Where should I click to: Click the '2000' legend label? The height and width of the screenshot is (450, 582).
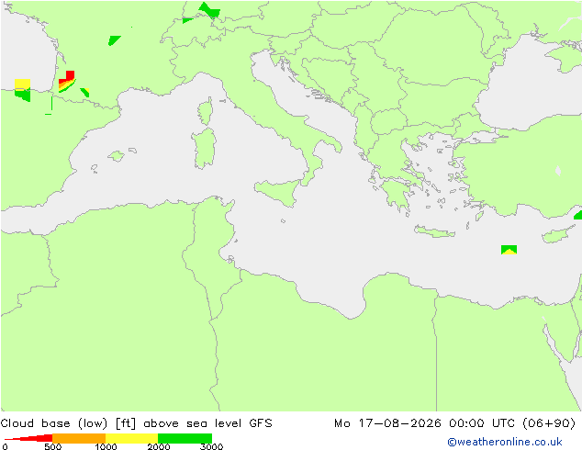[159, 446]
